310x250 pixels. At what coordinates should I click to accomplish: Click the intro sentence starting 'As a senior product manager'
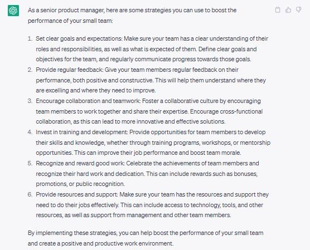pyautogui.click(x=132, y=16)
